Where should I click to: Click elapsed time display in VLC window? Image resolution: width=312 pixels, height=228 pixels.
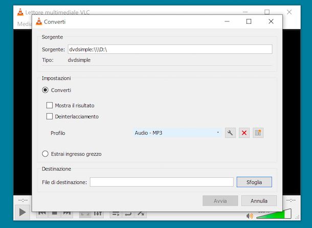23,200
